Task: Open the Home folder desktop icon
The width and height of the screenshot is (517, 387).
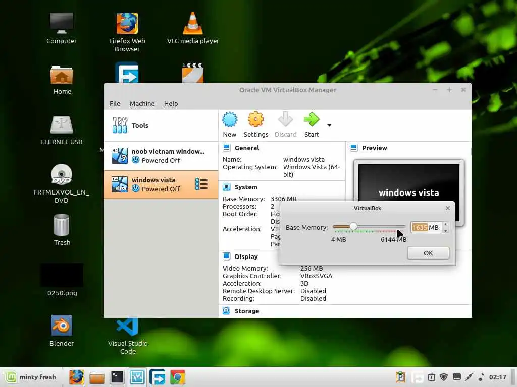Action: click(x=62, y=80)
